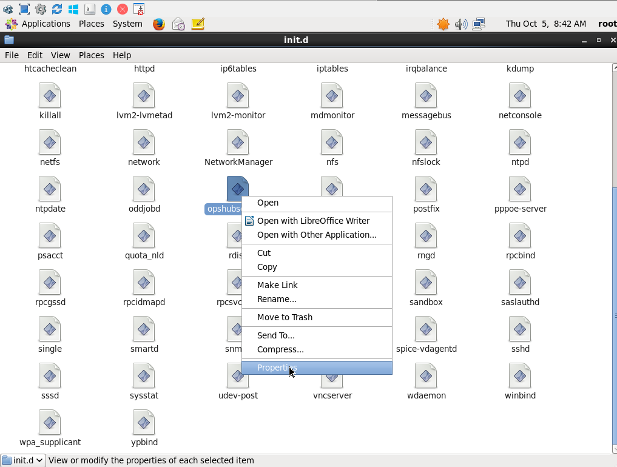Viewport: 617px width, 467px height.
Task: Select Rename... in the context menu
Action: 277,299
